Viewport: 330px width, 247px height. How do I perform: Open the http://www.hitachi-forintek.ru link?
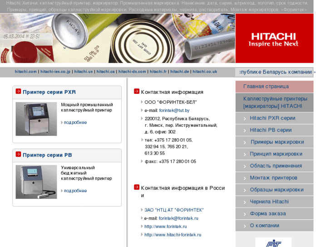pyautogui.click(x=172, y=235)
